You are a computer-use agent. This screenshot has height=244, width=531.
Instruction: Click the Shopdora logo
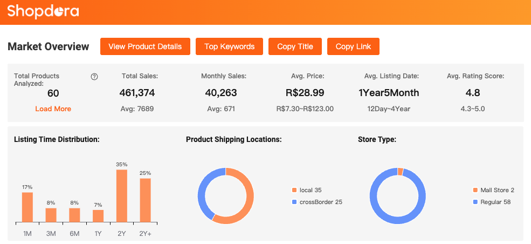pyautogui.click(x=43, y=11)
